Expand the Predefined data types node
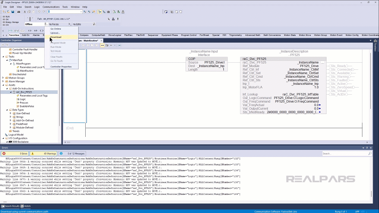Viewport: 379px width, 213px height. (11, 124)
